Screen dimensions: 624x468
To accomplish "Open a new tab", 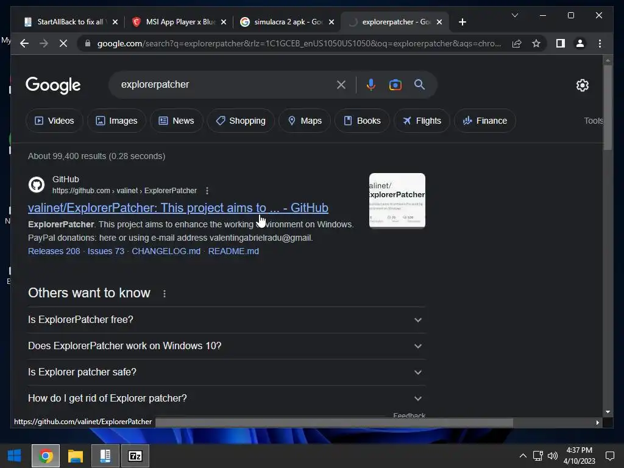I will 462,22.
